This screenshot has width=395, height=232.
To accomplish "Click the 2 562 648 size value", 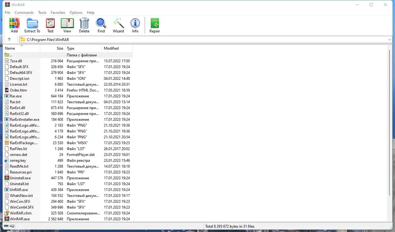I will click(x=56, y=219).
